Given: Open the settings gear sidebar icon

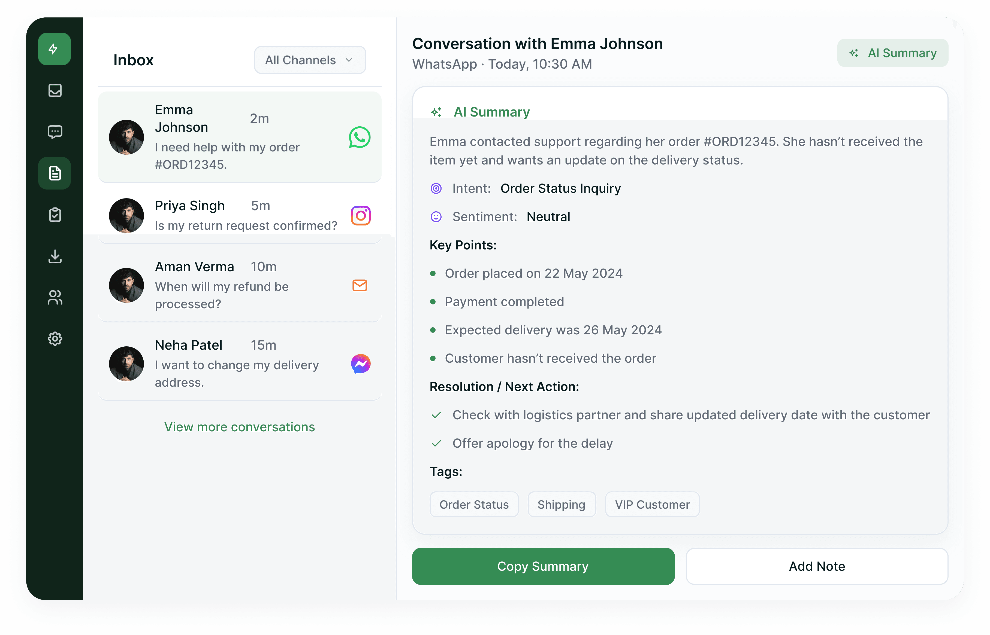Looking at the screenshot, I should pos(55,338).
